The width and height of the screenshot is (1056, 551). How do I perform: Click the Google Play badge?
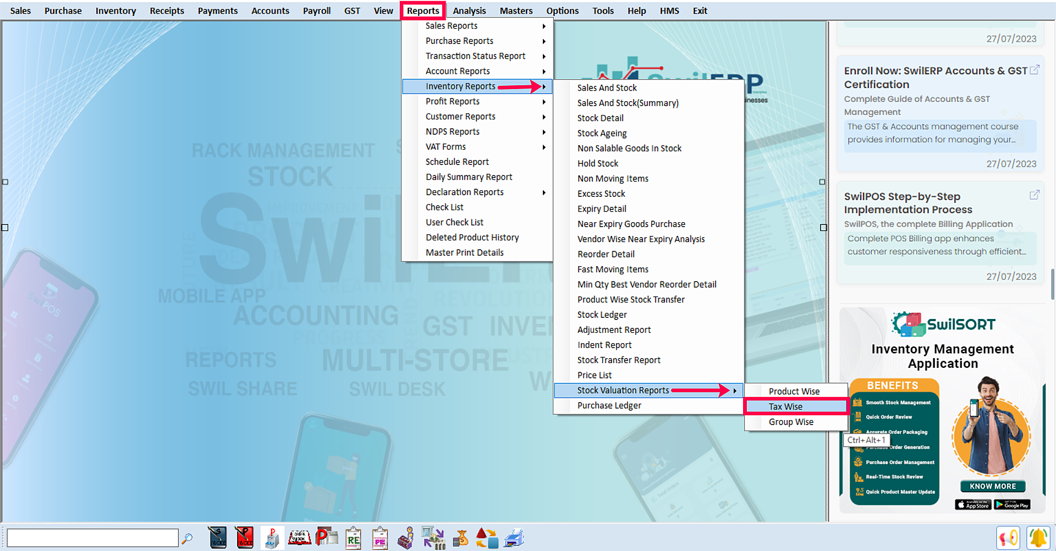[1012, 505]
